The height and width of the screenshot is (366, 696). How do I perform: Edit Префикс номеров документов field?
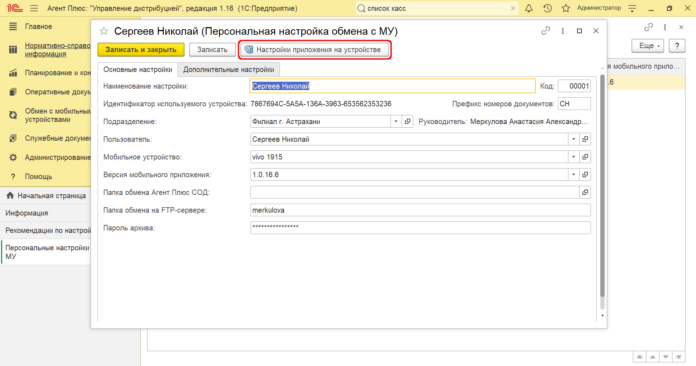pyautogui.click(x=574, y=104)
